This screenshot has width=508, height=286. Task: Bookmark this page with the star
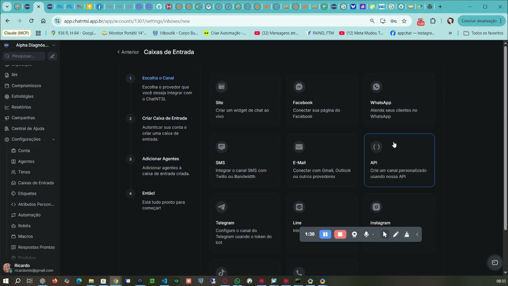pos(404,21)
